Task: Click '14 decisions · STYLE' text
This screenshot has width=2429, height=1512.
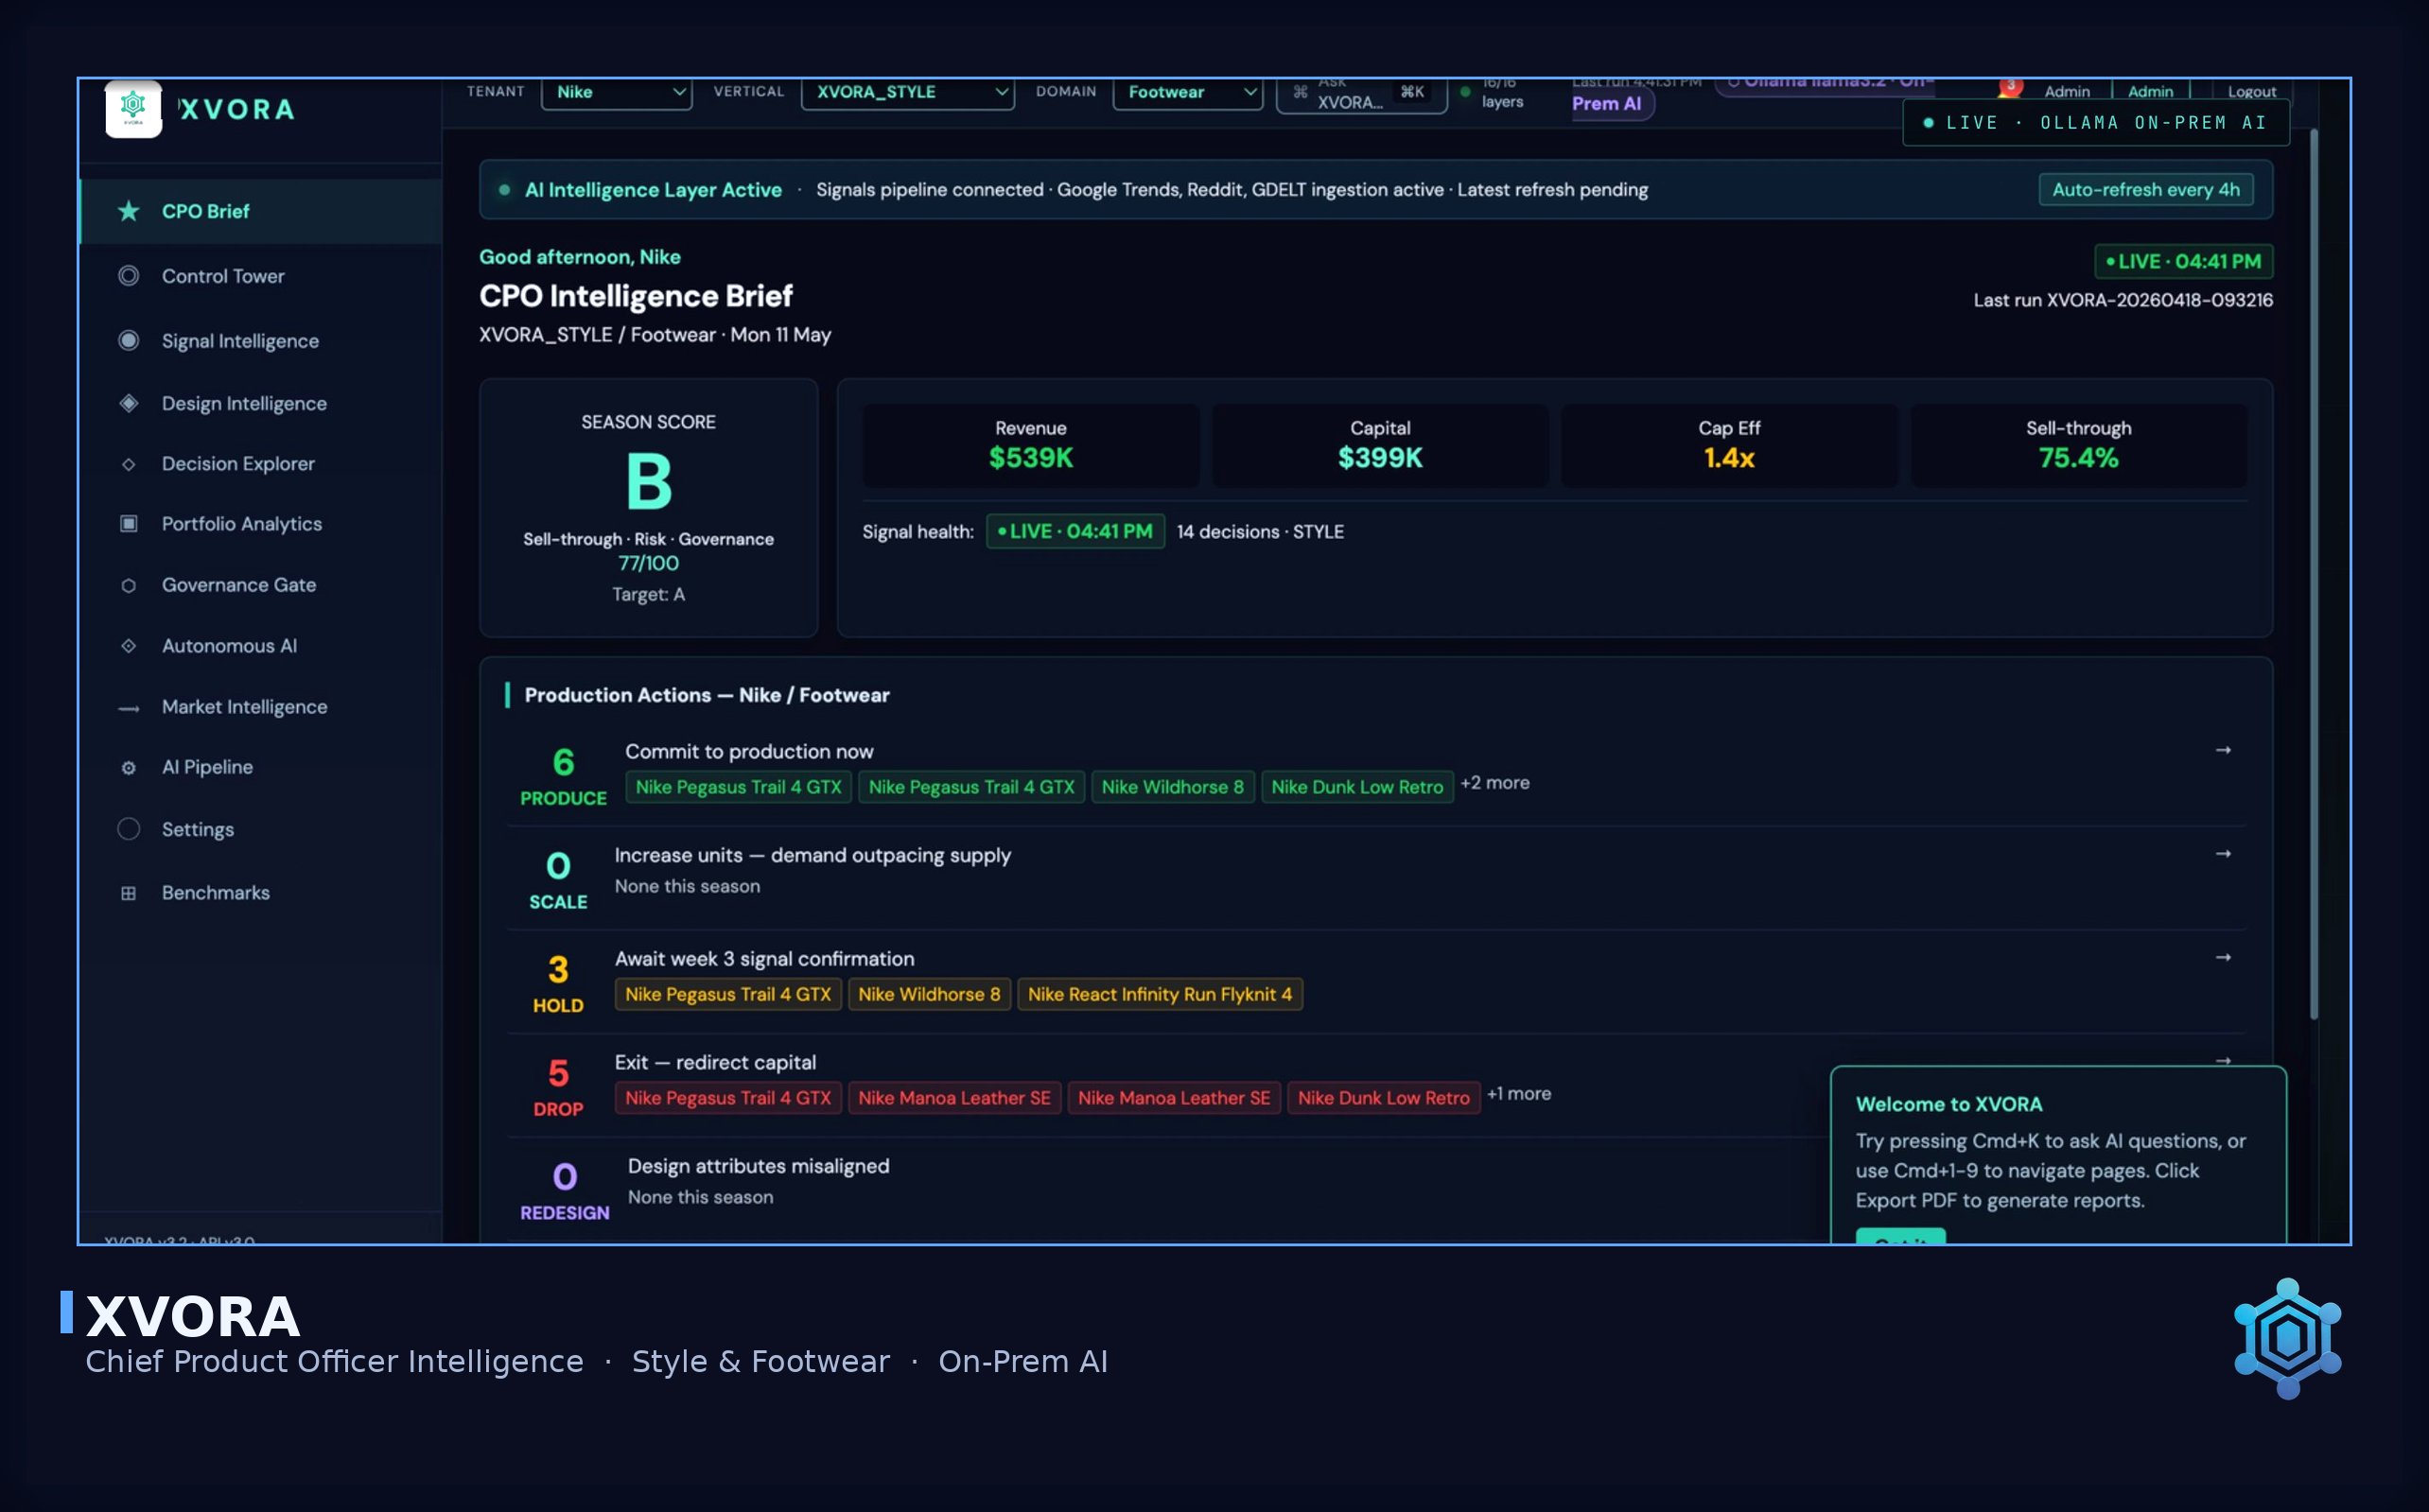Action: point(1260,532)
